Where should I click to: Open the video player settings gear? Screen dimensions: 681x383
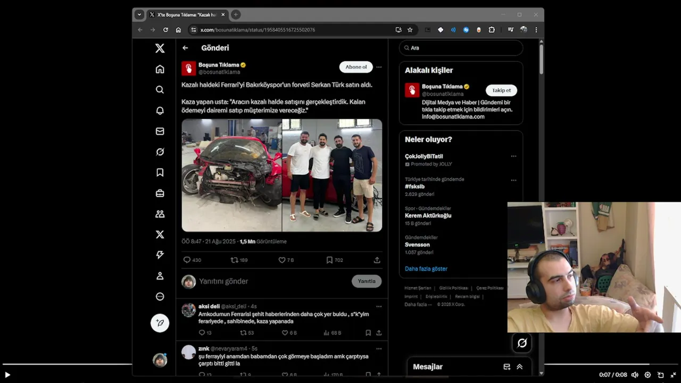coord(647,374)
